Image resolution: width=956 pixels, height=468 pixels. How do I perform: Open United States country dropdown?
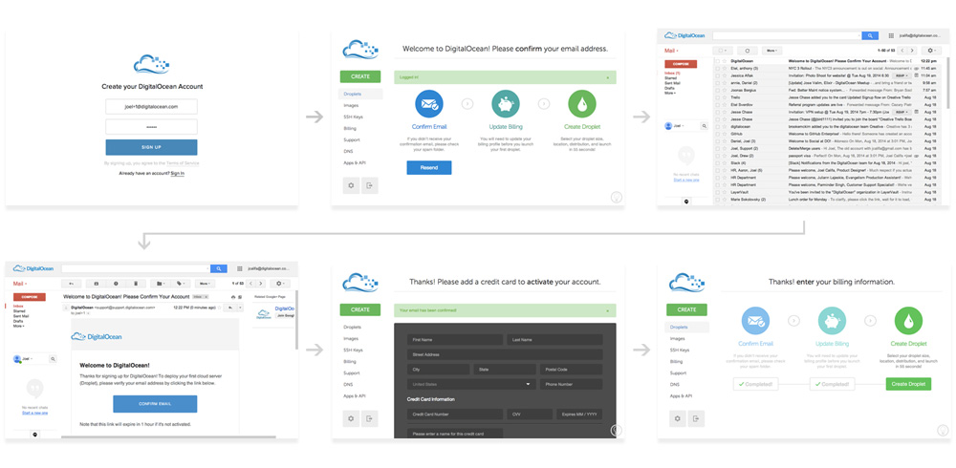coord(471,385)
